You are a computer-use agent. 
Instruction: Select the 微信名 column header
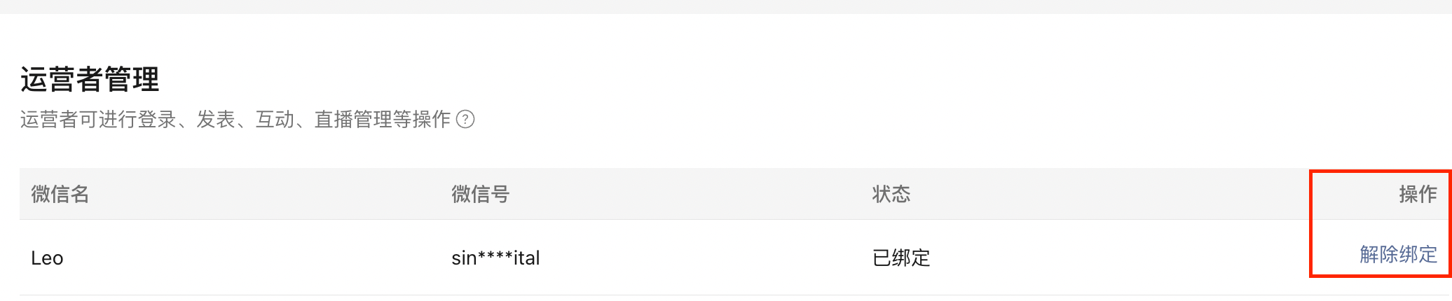tap(60, 194)
